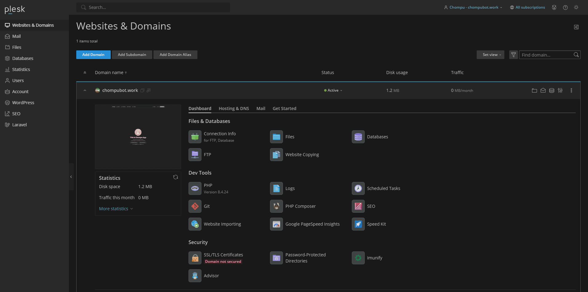Open the PHP Composer icon

coord(276,206)
